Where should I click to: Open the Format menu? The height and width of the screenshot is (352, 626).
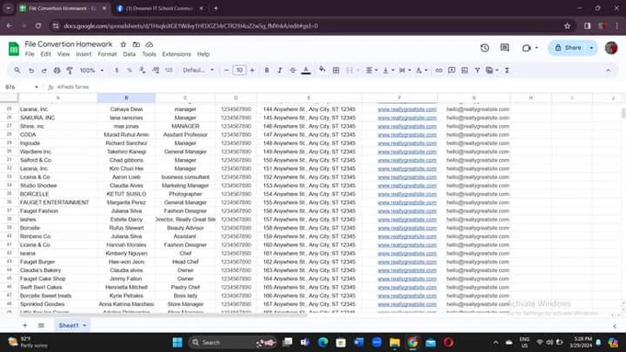point(107,54)
